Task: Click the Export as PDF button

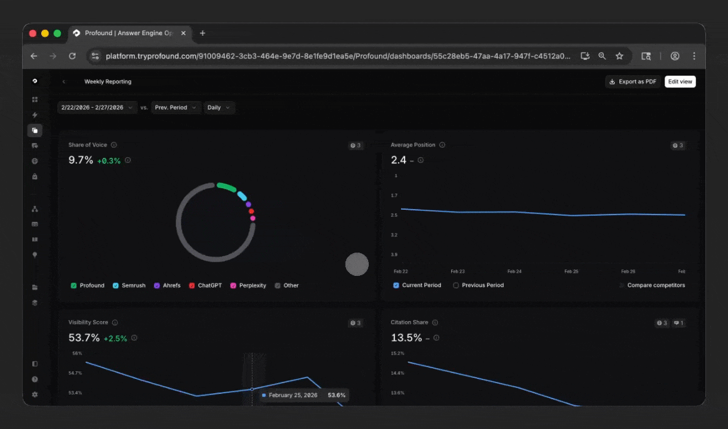Action: pyautogui.click(x=633, y=82)
